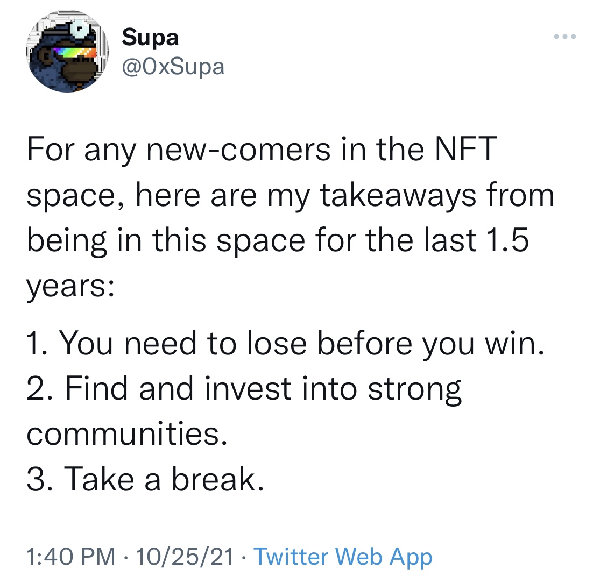Open the display name "Supa" profile link
This screenshot has height=583, width=593.
click(150, 38)
